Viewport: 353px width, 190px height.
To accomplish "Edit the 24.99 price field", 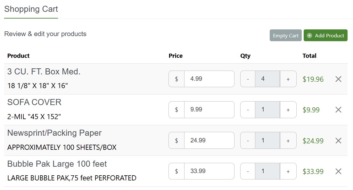I will [209, 141].
